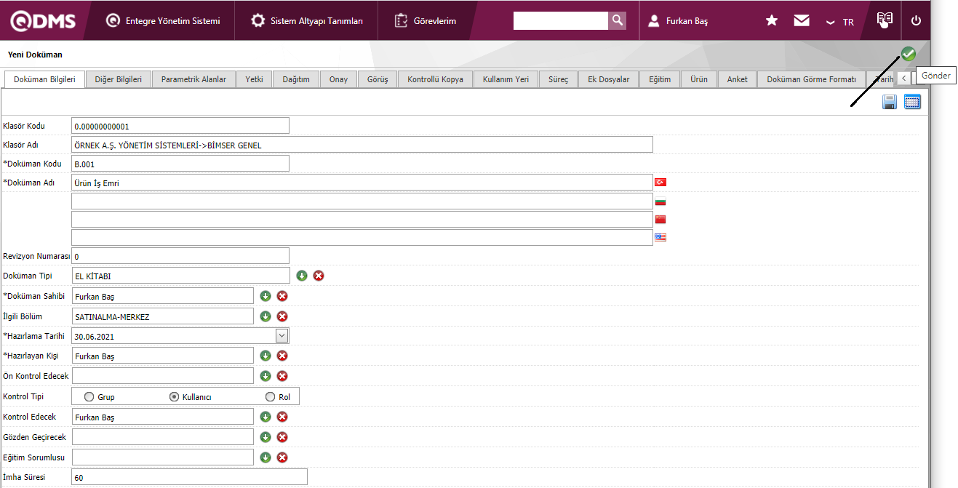The image size is (958, 488).
Task: Select the Kullanıcı radio button
Action: (x=174, y=397)
